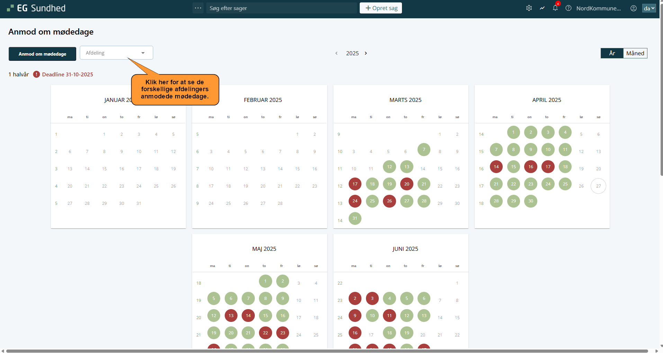Viewport: 663px width, 353px height.
Task: Go to previous year with left chevron
Action: pyautogui.click(x=336, y=53)
